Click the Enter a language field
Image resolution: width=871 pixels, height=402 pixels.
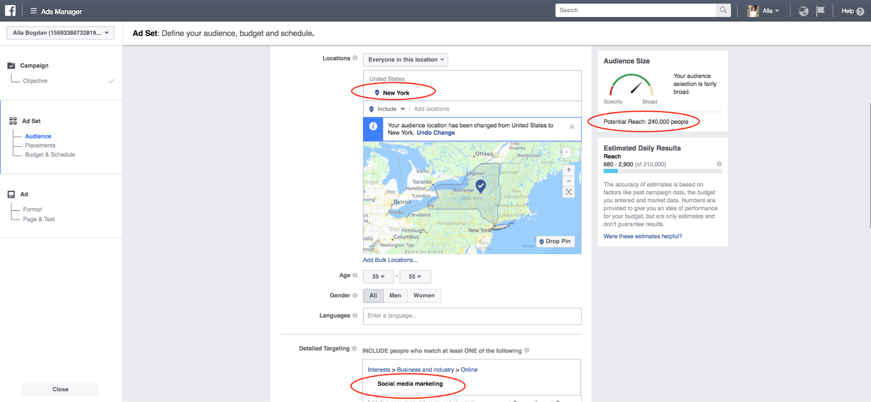pyautogui.click(x=472, y=316)
